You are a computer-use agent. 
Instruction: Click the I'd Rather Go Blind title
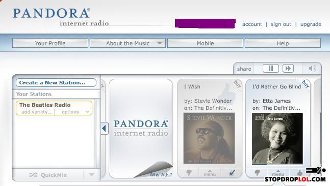tap(277, 86)
